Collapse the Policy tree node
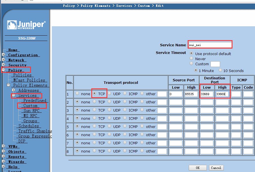This screenshot has width=255, height=172. pyautogui.click(x=3, y=70)
